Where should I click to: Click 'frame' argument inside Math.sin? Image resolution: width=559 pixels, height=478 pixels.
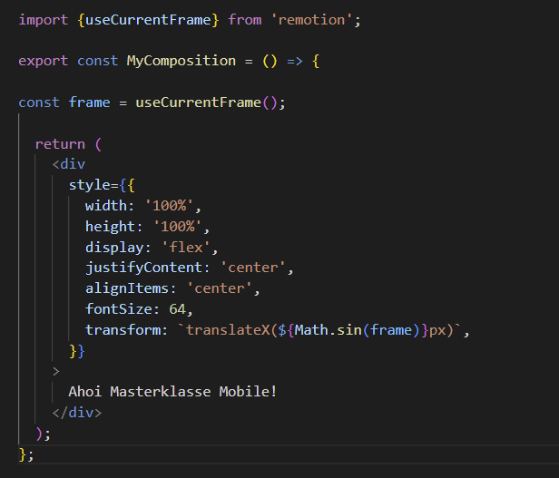[x=391, y=330]
